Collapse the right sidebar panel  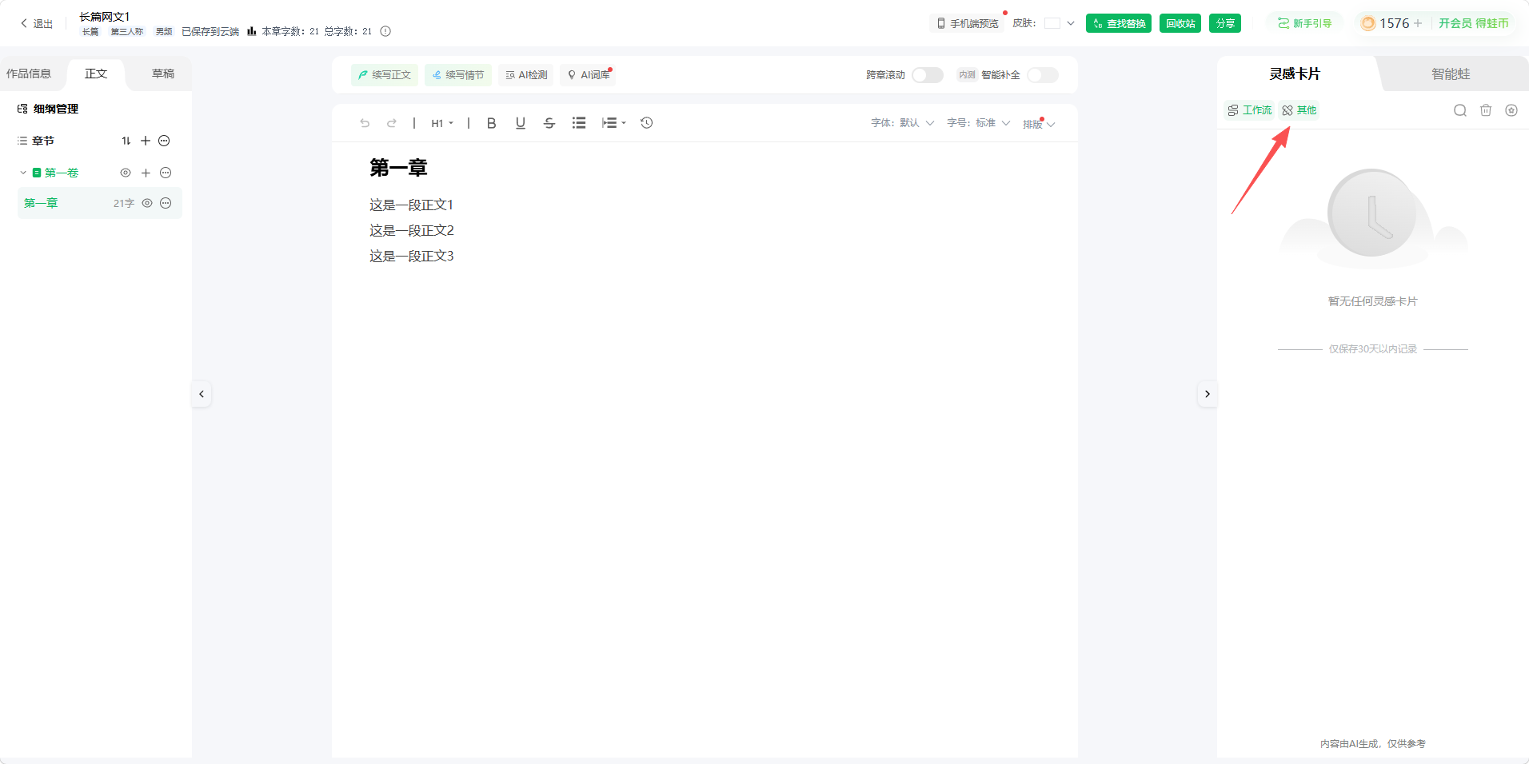tap(1208, 394)
